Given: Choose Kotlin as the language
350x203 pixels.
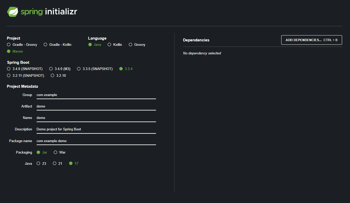Looking at the screenshot, I should (114, 45).
